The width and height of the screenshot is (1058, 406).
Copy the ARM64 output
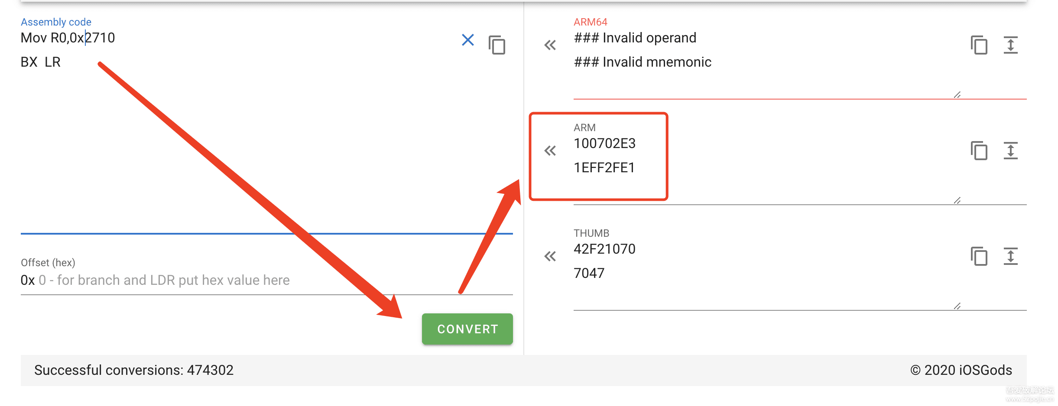[x=979, y=45]
